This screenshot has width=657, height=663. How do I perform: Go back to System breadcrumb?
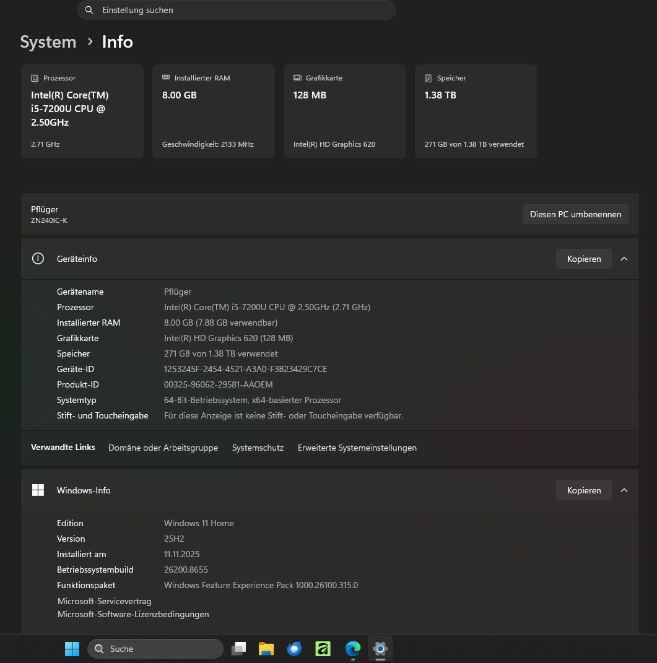pyautogui.click(x=48, y=42)
